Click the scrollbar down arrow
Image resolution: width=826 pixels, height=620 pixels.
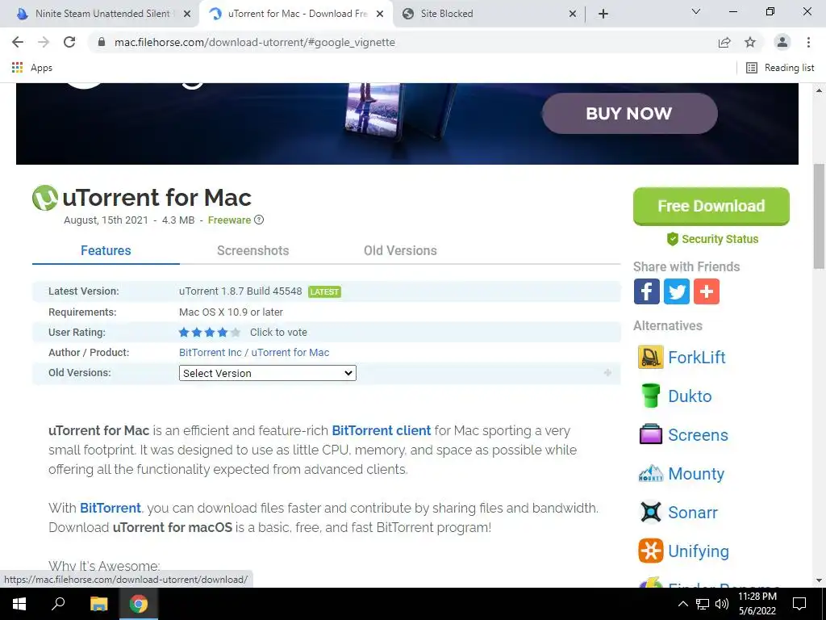819,580
